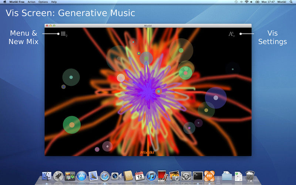
Task: Open the Help menu
Action: coord(54,2)
